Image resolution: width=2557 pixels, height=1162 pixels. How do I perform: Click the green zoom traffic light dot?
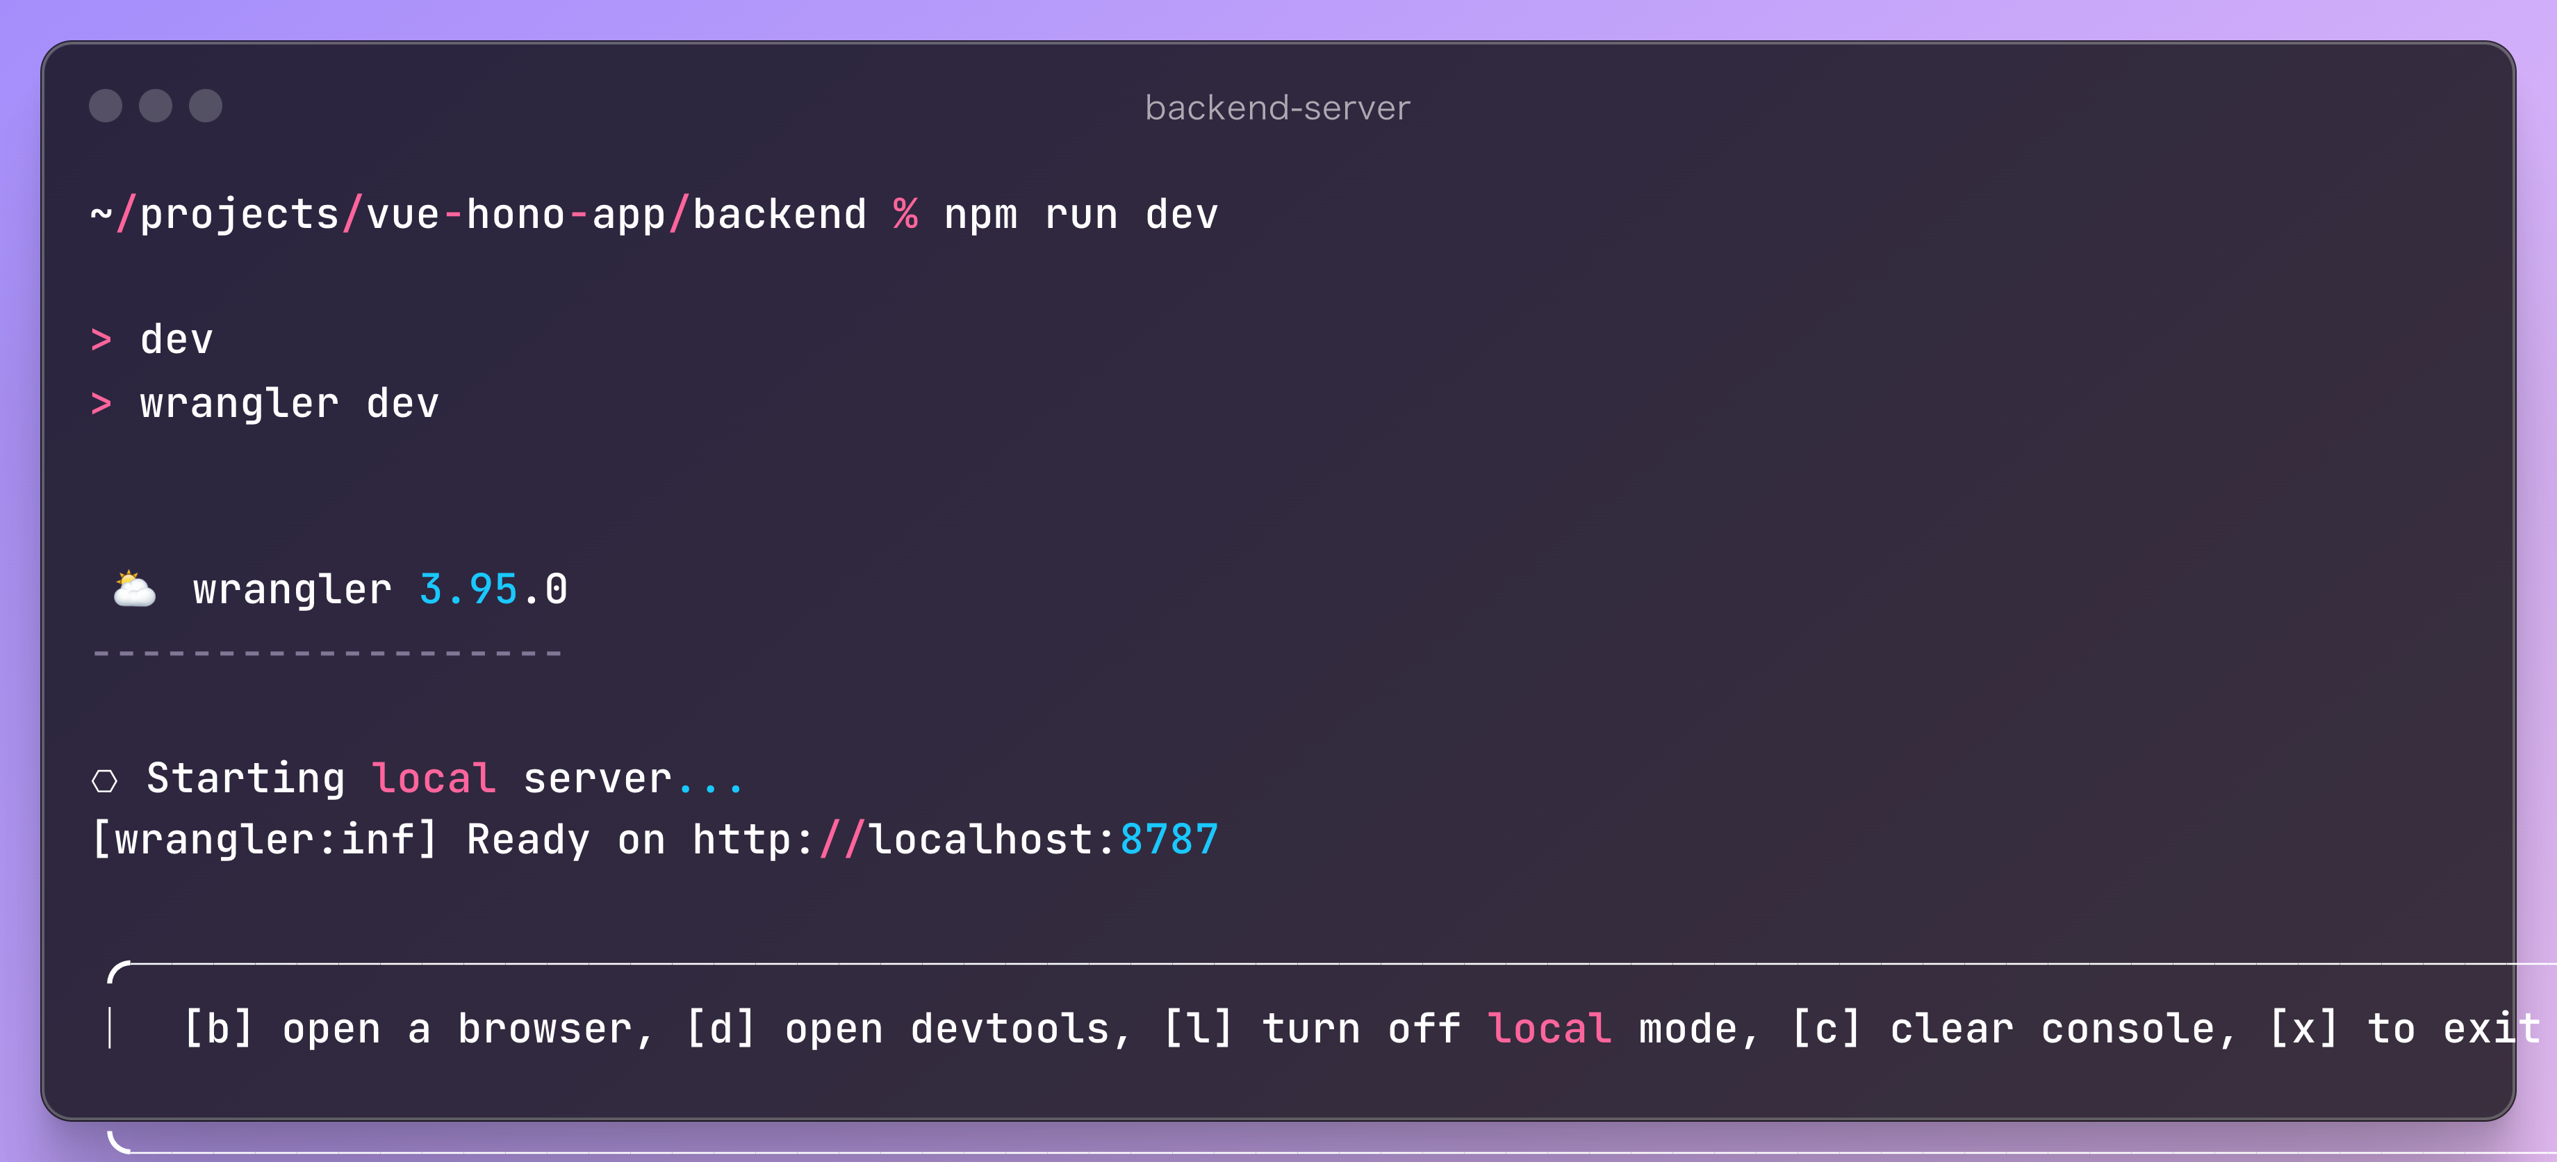tap(206, 105)
